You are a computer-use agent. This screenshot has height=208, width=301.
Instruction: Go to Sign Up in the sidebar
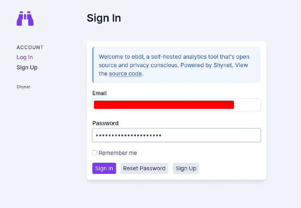27,67
